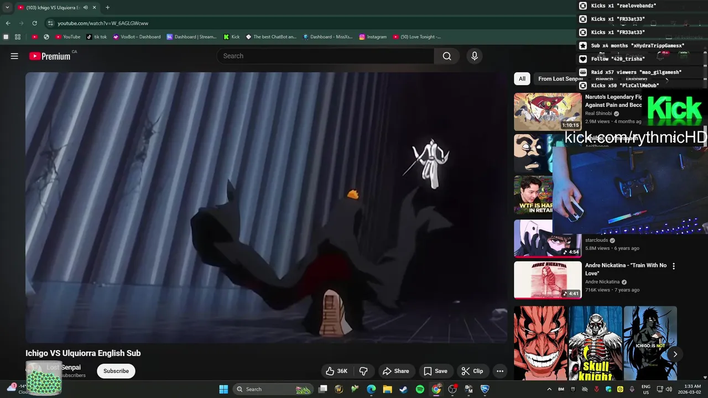
Task: Open ENG US language switcher
Action: pyautogui.click(x=645, y=389)
